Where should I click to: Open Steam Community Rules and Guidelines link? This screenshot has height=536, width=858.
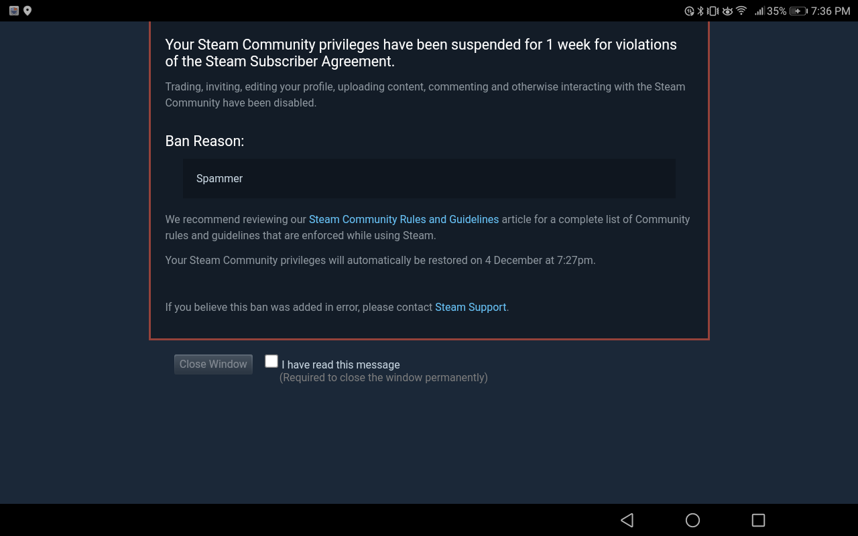404,219
